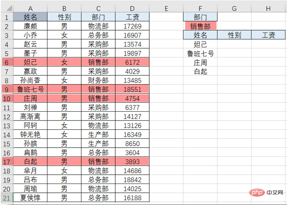The height and width of the screenshot is (205, 287).
Task: Select 白起 in column A
Action: click(x=30, y=162)
